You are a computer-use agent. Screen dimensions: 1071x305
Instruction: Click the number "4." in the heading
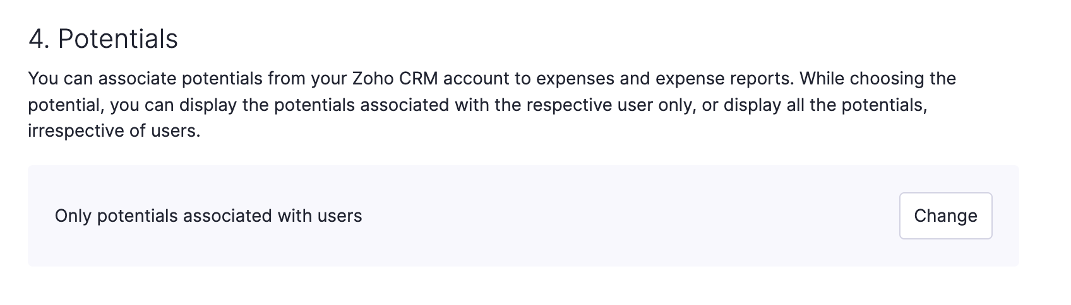[x=39, y=39]
